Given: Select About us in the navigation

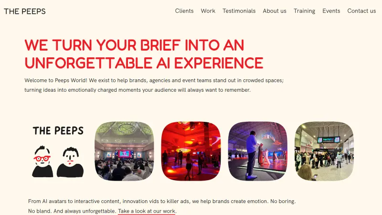Looking at the screenshot, I should tap(274, 11).
